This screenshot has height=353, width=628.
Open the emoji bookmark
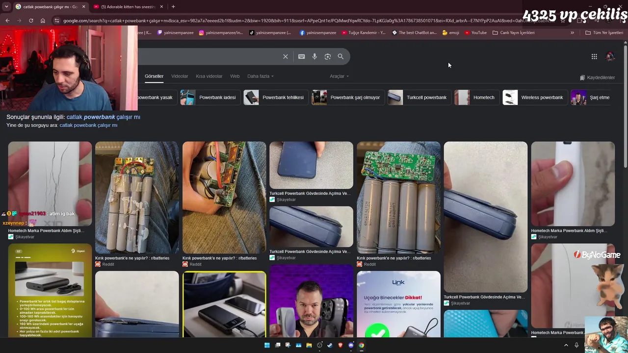(451, 33)
